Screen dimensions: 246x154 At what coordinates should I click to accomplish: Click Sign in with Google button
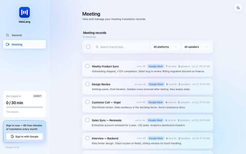(25, 136)
